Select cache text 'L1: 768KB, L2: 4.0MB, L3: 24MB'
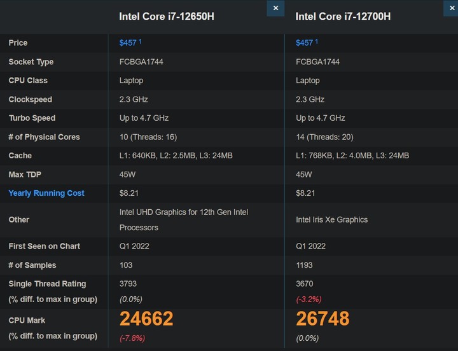 [x=352, y=156]
